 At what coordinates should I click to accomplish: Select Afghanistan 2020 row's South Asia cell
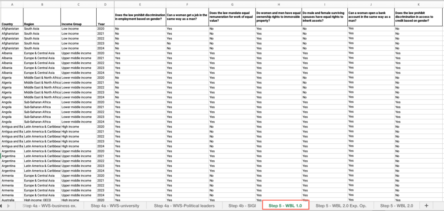point(42,29)
